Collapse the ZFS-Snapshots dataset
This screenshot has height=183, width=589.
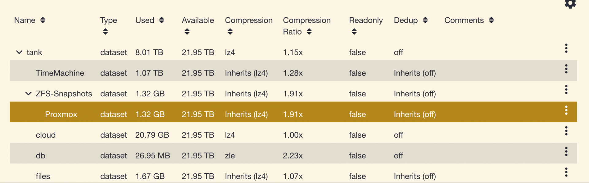click(28, 94)
